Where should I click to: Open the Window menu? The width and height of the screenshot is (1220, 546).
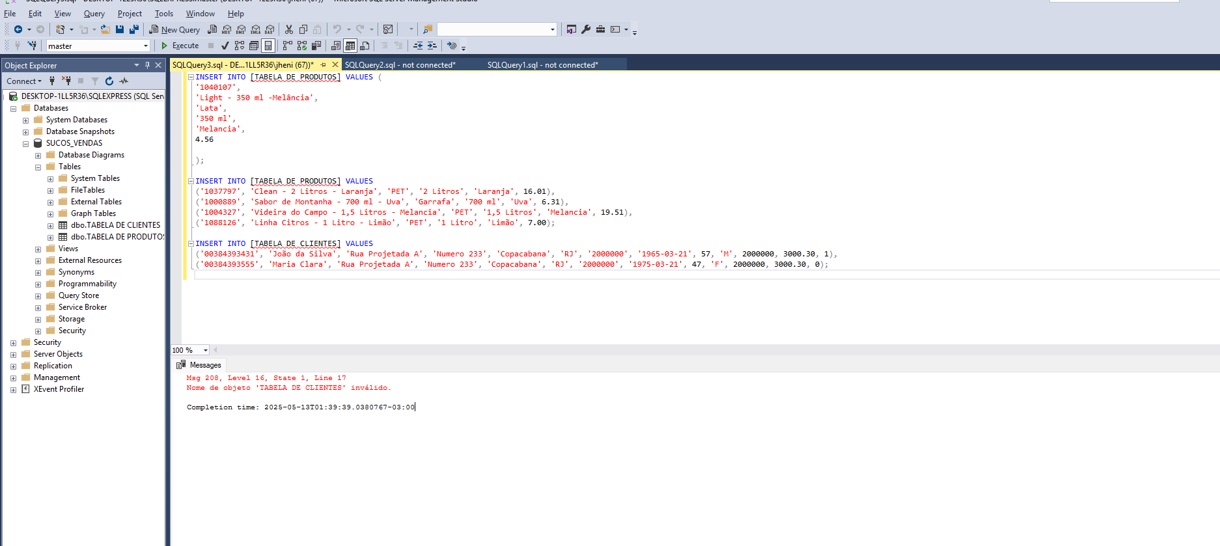201,14
